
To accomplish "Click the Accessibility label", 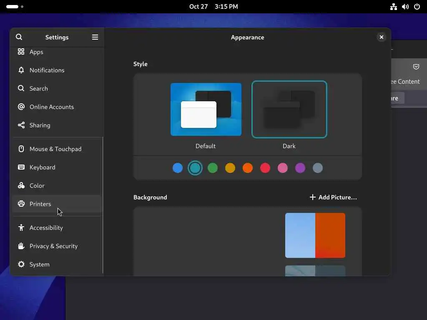I will tap(46, 228).
